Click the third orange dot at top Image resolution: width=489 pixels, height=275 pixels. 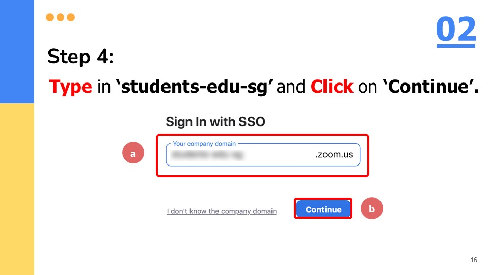[71, 17]
